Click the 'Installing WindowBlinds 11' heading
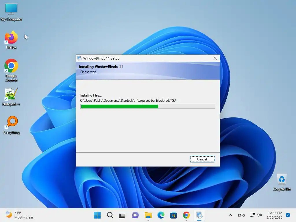Image resolution: width=296 pixels, height=222 pixels. coord(101,67)
